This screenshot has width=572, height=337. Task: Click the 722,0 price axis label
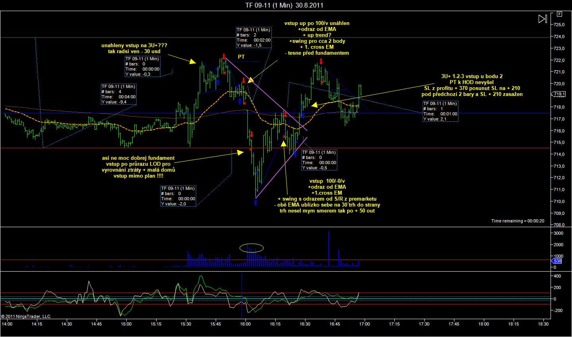tap(559, 60)
